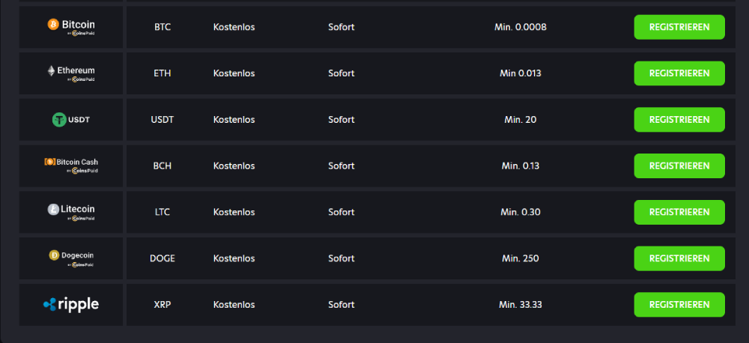Select the BTC currency code text
The height and width of the screenshot is (343, 749).
(x=163, y=27)
